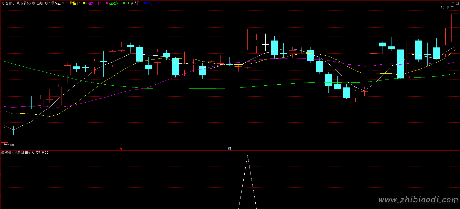Click the red $ marker on time axis

click(x=121, y=149)
